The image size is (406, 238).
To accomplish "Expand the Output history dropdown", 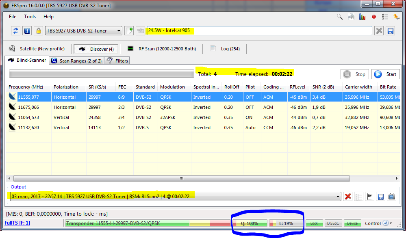I will click(338, 197).
